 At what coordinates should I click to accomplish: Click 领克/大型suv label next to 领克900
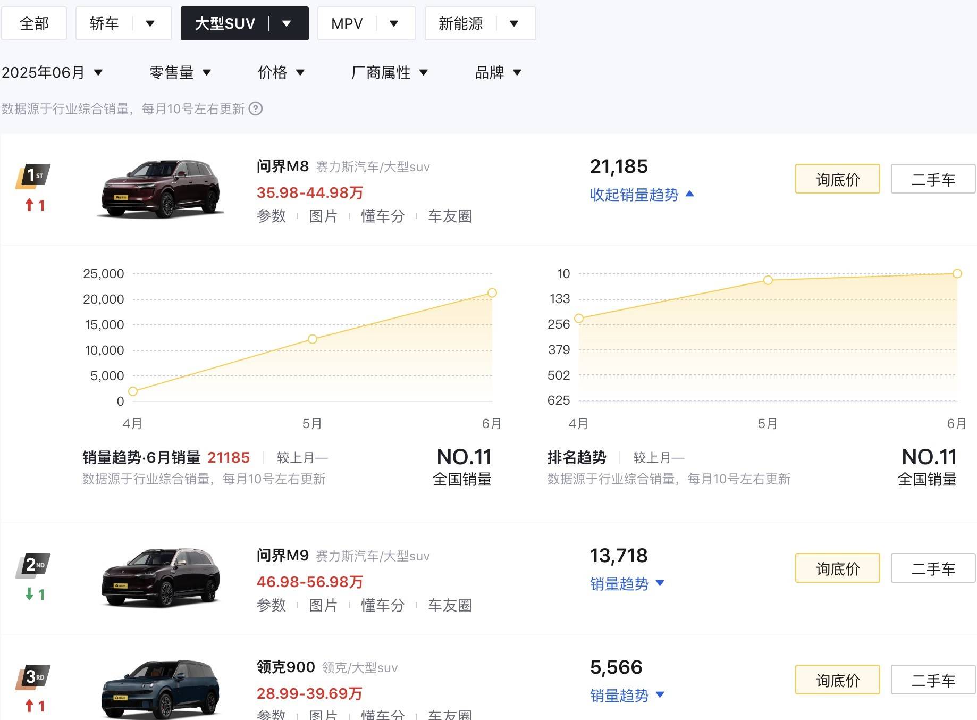click(360, 668)
